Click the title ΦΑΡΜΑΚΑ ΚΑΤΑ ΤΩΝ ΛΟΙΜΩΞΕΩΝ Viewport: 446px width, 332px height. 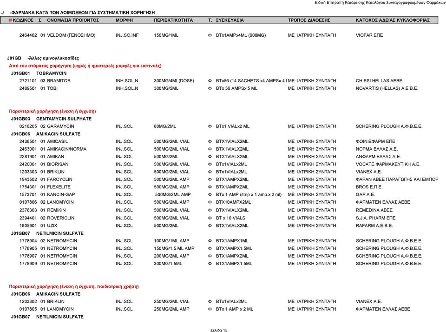tap(83, 13)
